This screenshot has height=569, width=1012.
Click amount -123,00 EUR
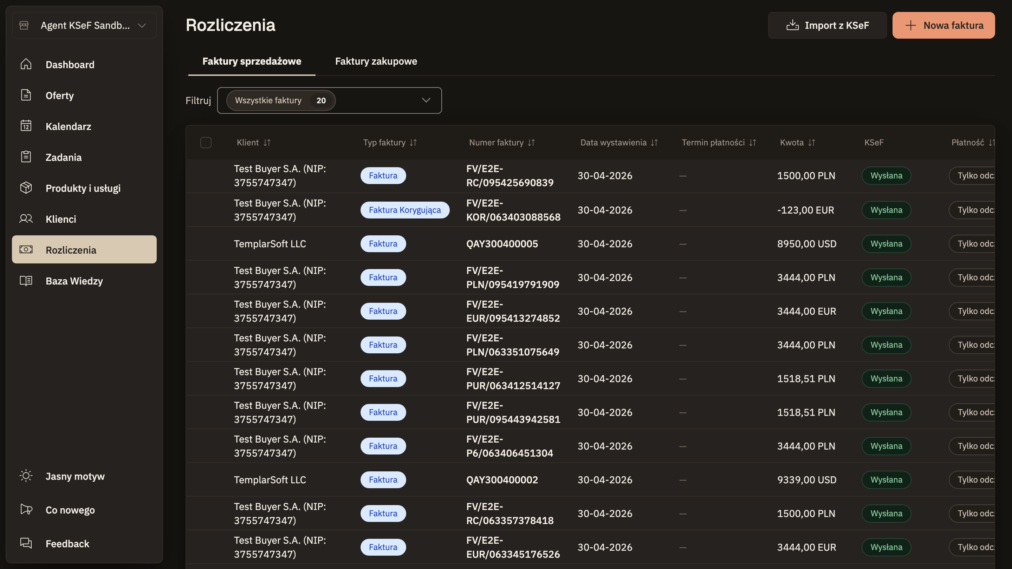click(x=805, y=210)
